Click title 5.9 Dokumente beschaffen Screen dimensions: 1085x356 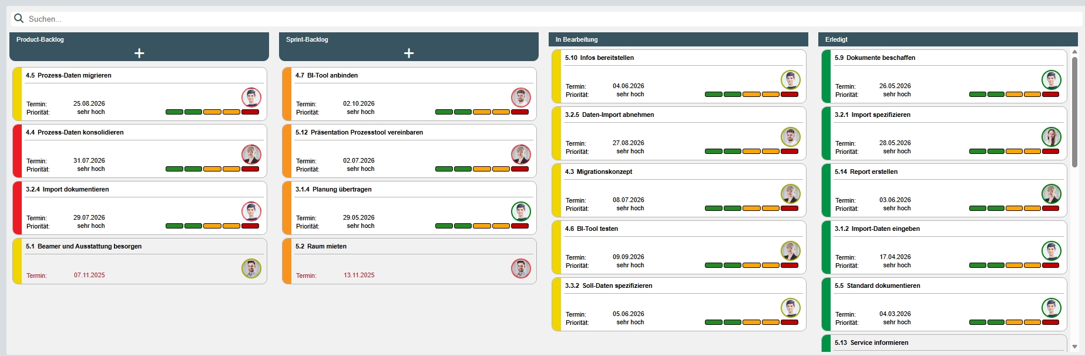point(875,58)
